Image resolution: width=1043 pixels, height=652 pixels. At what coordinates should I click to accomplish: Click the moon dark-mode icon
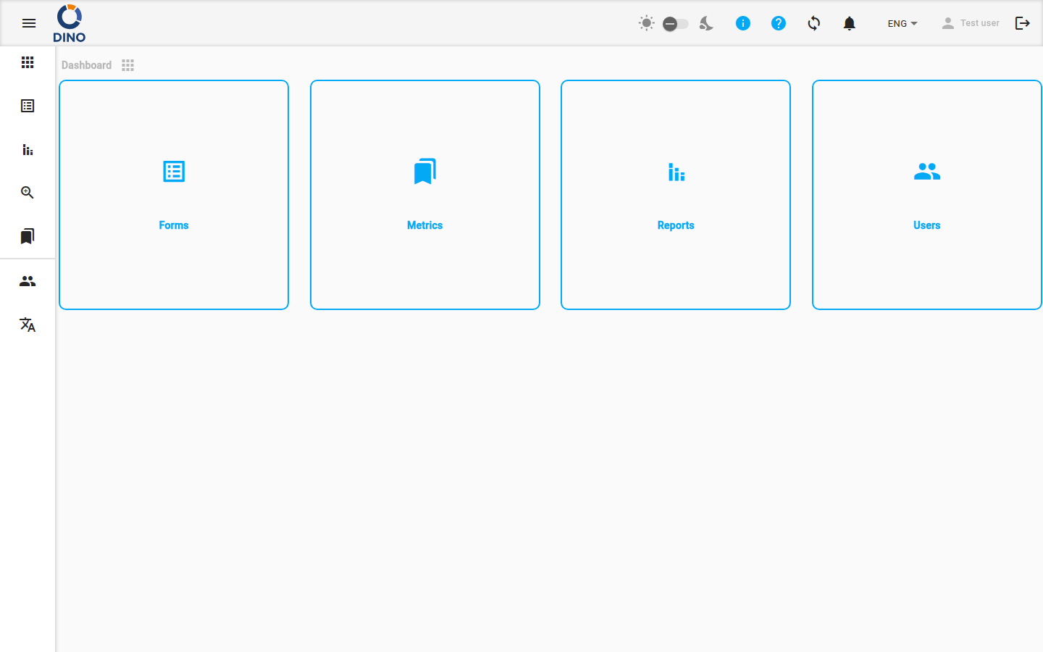coord(706,23)
